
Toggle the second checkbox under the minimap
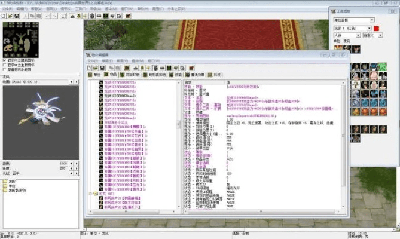[x=5, y=65]
